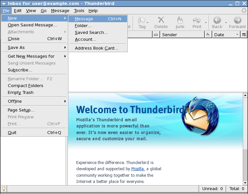This screenshot has width=248, height=194.
Task: Open the File menu
Action: tap(6, 11)
